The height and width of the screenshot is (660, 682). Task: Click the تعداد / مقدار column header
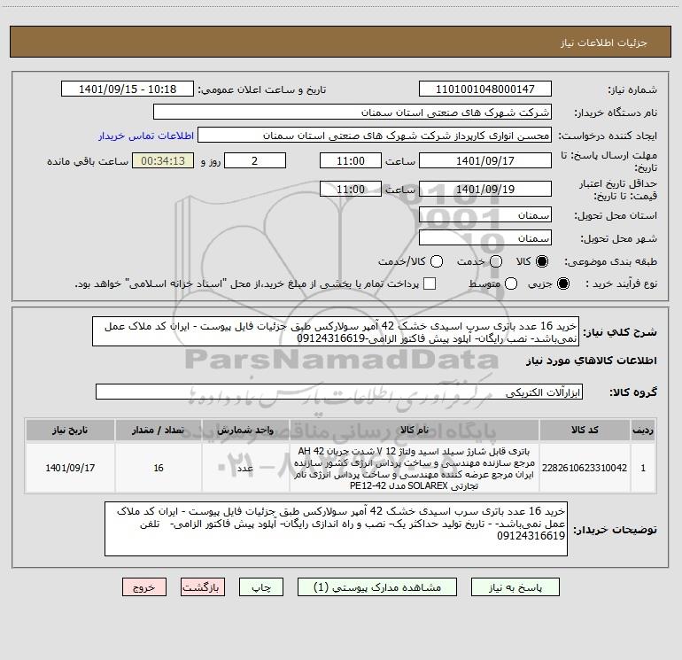(159, 431)
